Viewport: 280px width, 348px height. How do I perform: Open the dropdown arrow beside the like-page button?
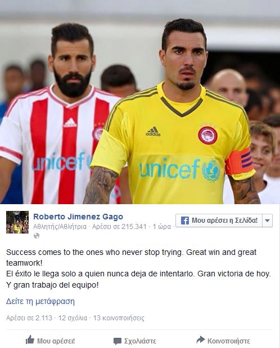(267, 221)
